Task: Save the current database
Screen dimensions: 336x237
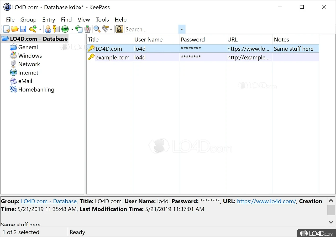Action: pos(23,29)
